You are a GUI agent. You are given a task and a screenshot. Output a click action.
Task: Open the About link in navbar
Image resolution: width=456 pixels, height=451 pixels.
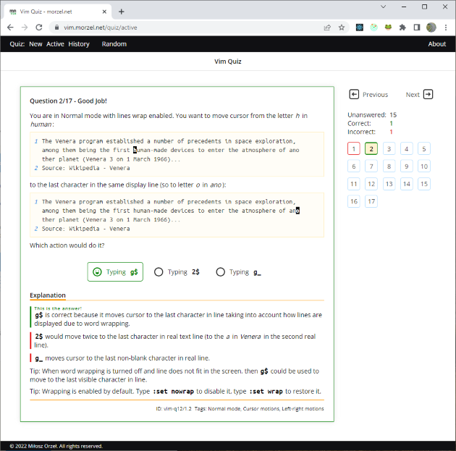(x=436, y=44)
